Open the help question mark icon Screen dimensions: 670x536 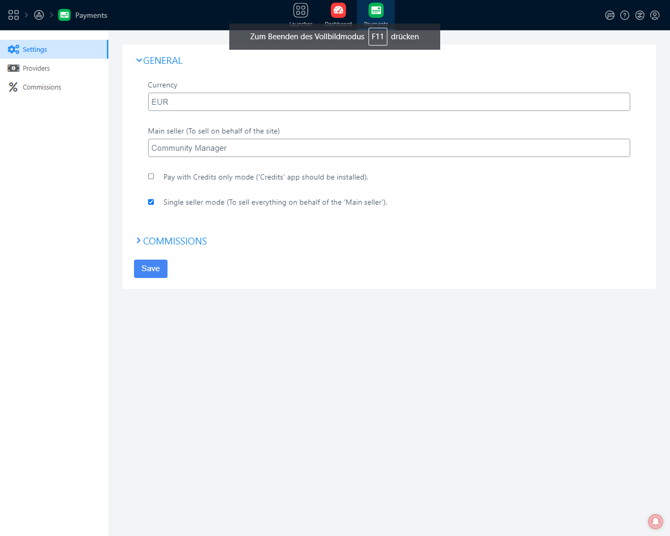pyautogui.click(x=624, y=15)
